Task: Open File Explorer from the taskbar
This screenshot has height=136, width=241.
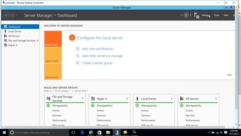Action: point(108,133)
